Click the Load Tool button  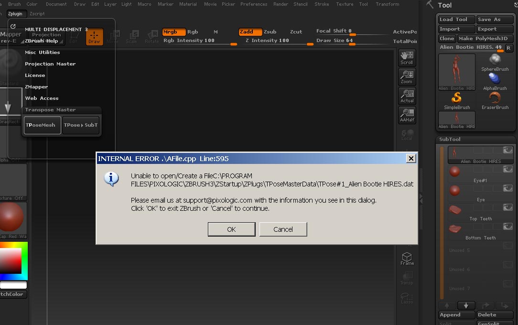pyautogui.click(x=456, y=20)
